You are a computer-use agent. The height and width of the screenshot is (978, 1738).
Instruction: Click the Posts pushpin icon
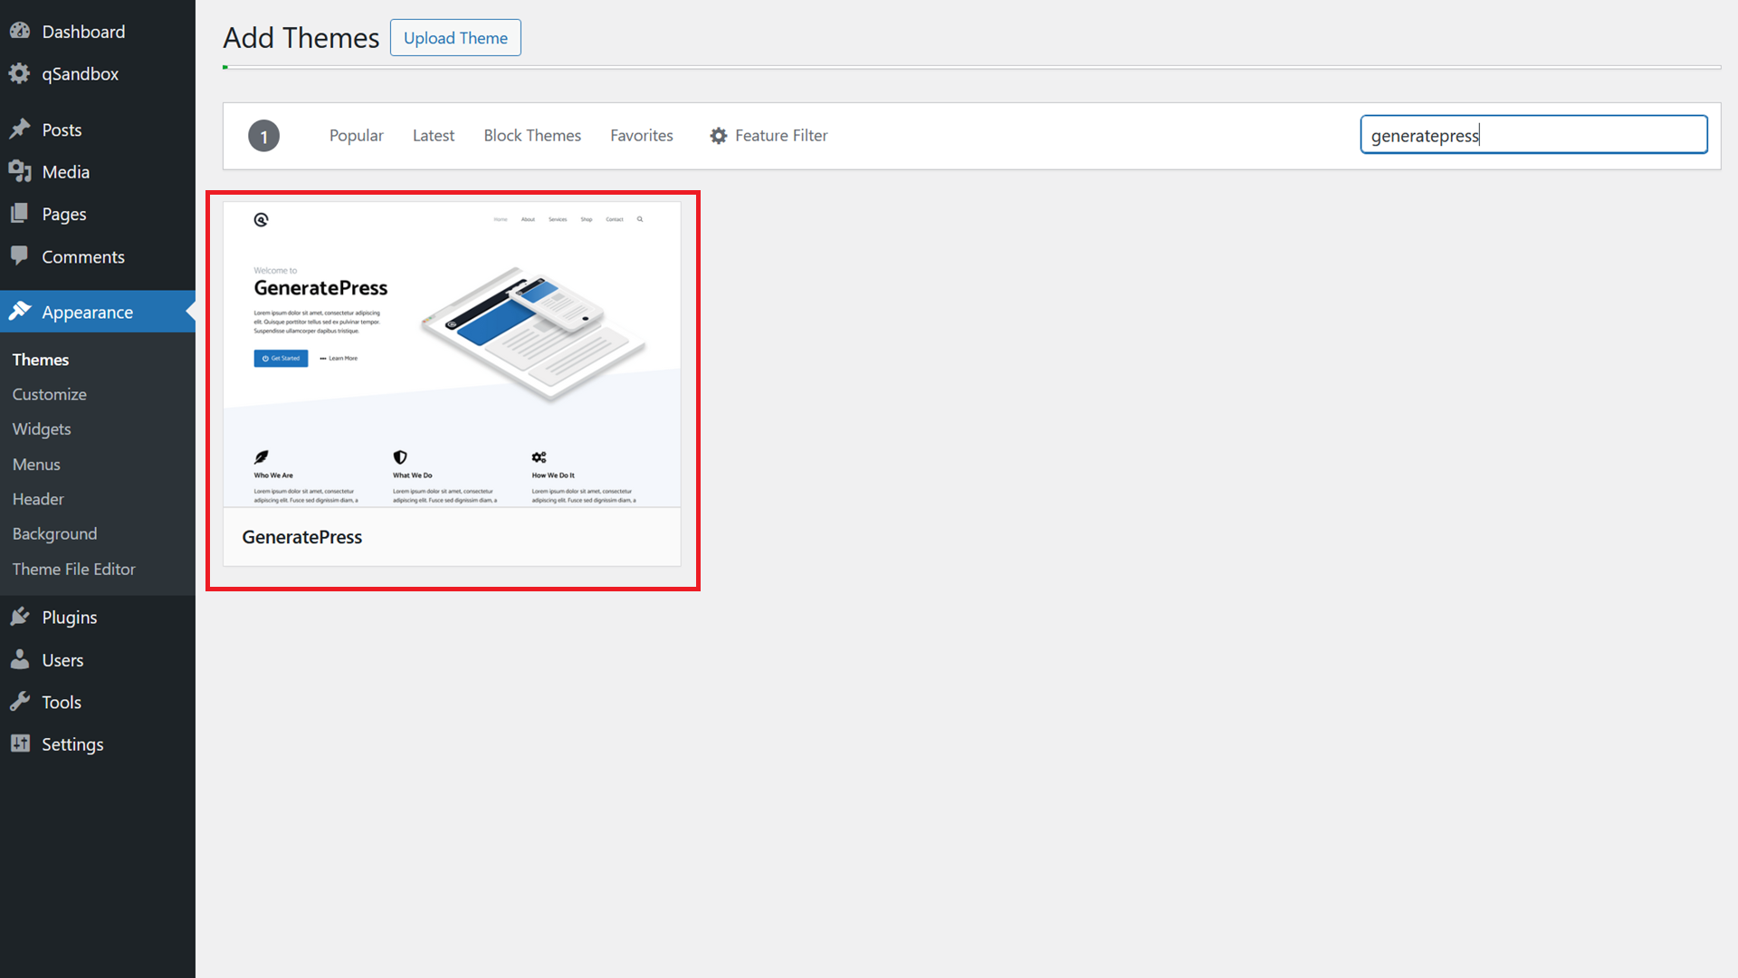(x=20, y=129)
